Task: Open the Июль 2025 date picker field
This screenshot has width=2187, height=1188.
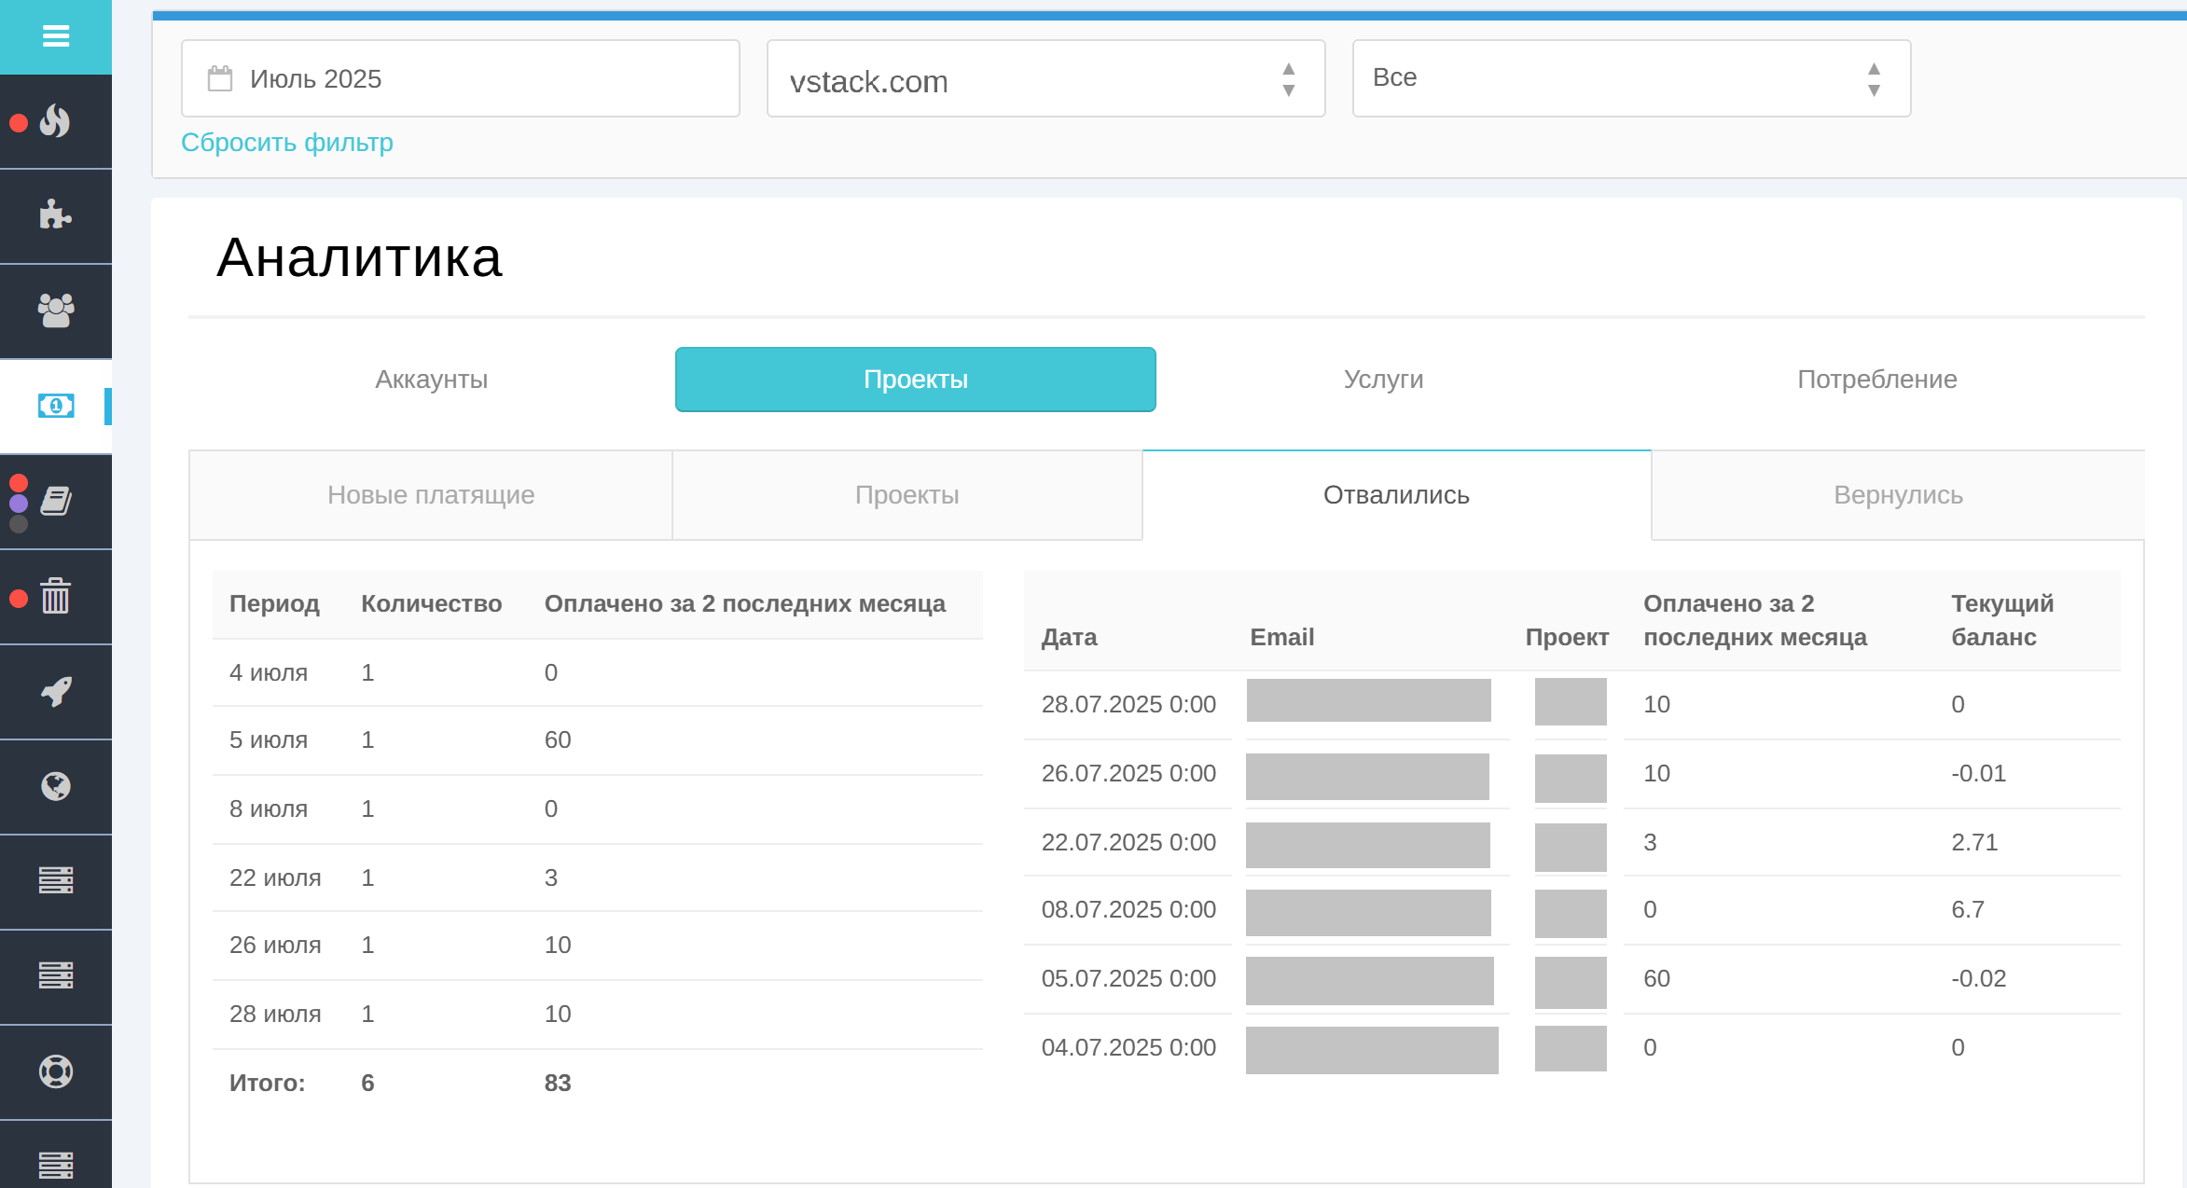Action: [x=461, y=78]
